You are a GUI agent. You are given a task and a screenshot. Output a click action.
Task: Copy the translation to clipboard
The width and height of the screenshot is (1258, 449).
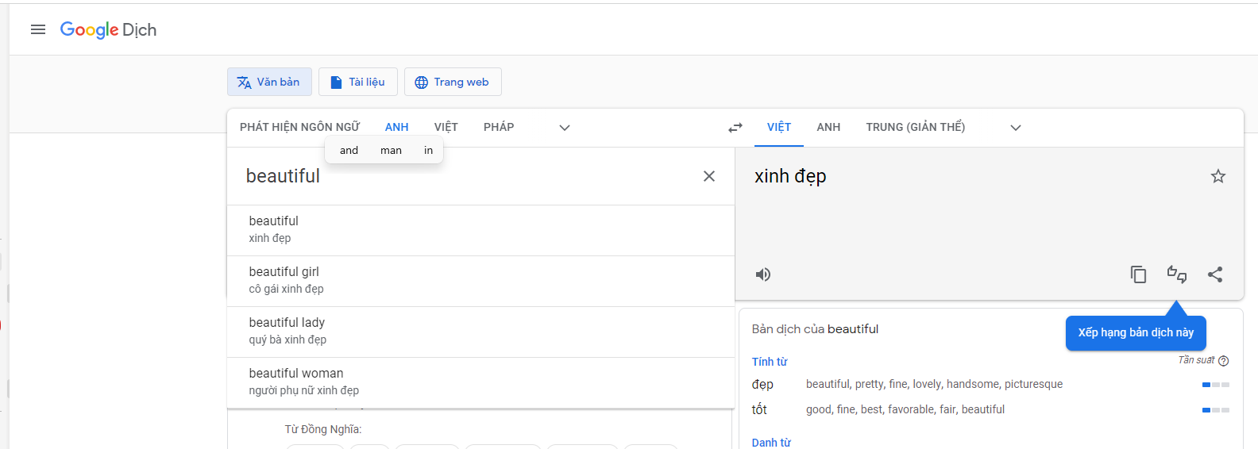pos(1138,274)
